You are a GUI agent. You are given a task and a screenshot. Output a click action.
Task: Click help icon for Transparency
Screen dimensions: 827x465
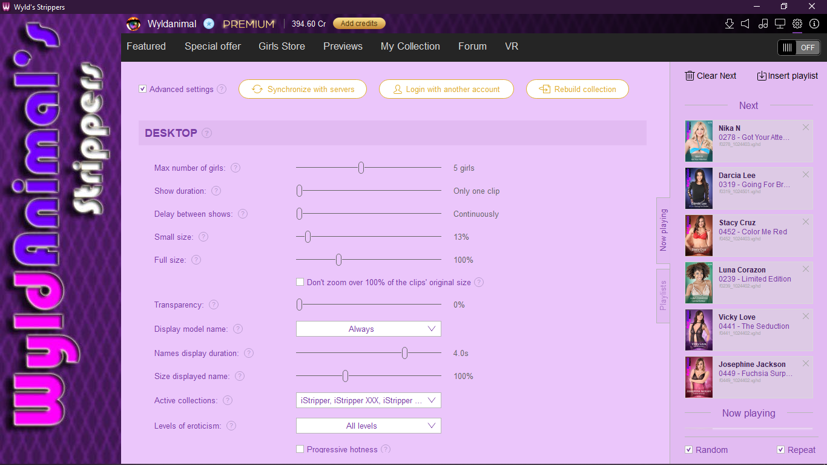pos(214,305)
